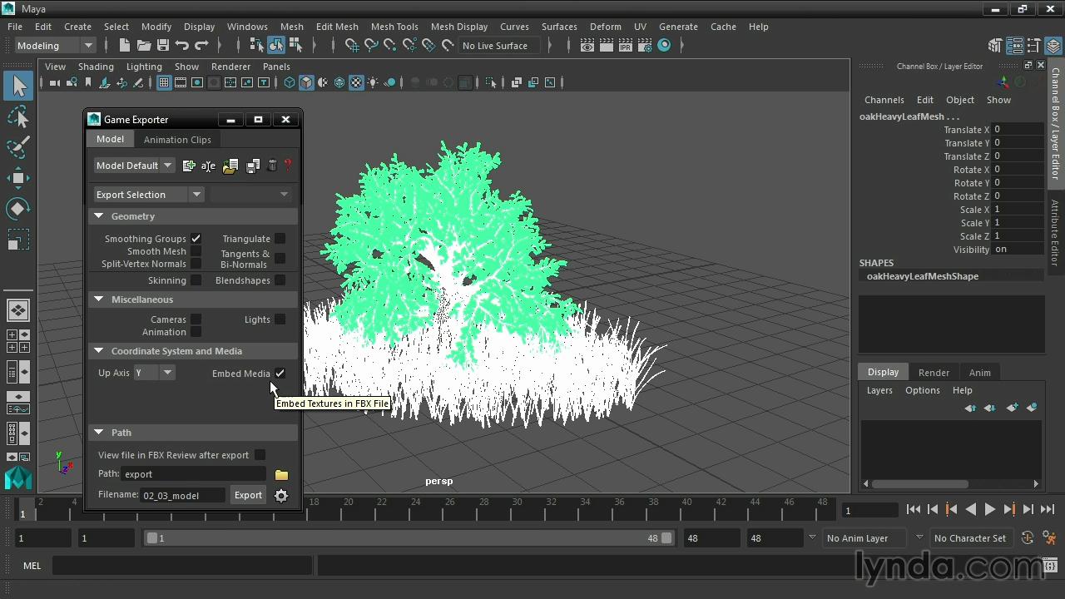
Task: Toggle the Smoothing Groups checkbox
Action: pyautogui.click(x=196, y=239)
